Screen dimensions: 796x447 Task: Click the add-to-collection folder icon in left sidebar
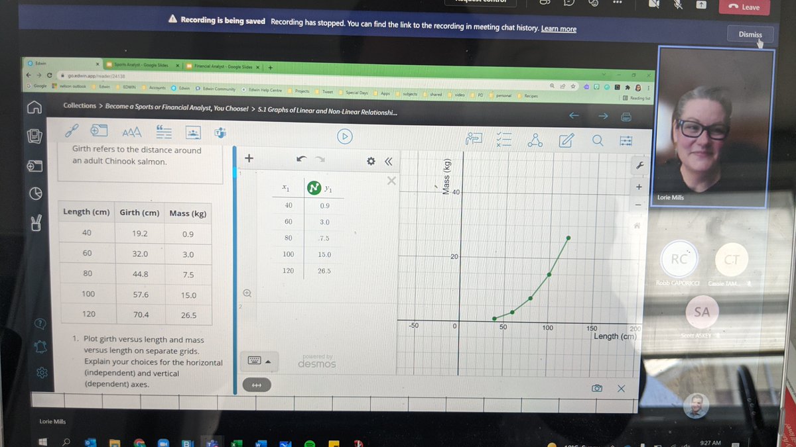point(35,166)
